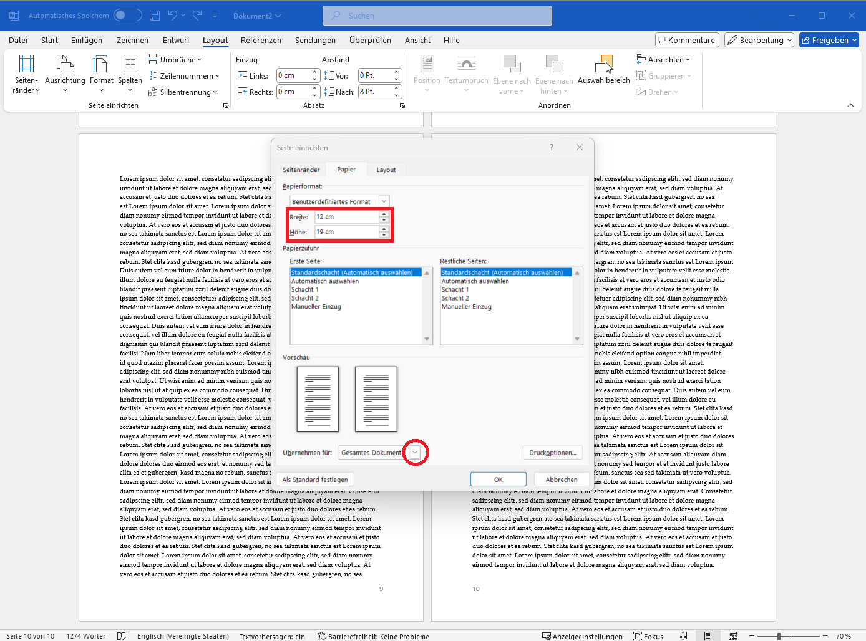Decrease Höhe with the down spinner
The image size is (866, 641).
pyautogui.click(x=384, y=235)
